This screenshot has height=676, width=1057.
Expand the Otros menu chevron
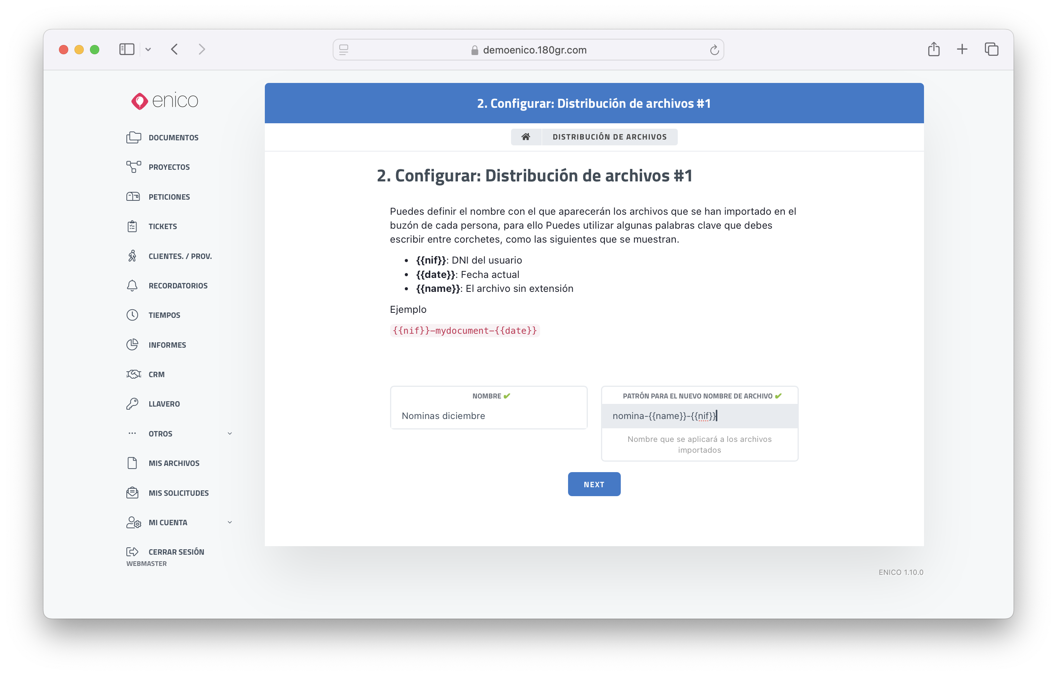point(230,433)
